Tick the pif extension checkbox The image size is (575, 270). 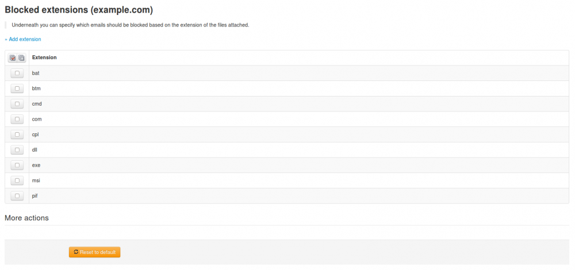(x=17, y=196)
